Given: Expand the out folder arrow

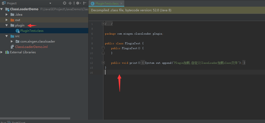Looking at the screenshot, I should point(7,20).
